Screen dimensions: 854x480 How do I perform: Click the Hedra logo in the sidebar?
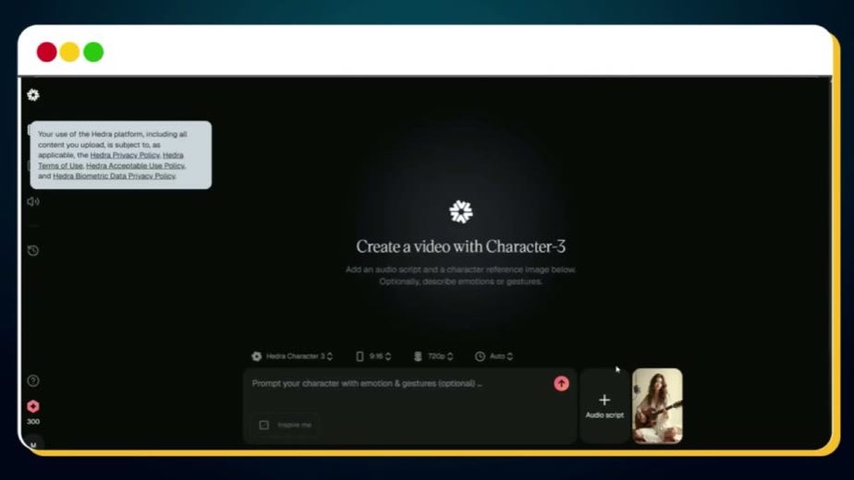click(x=33, y=95)
